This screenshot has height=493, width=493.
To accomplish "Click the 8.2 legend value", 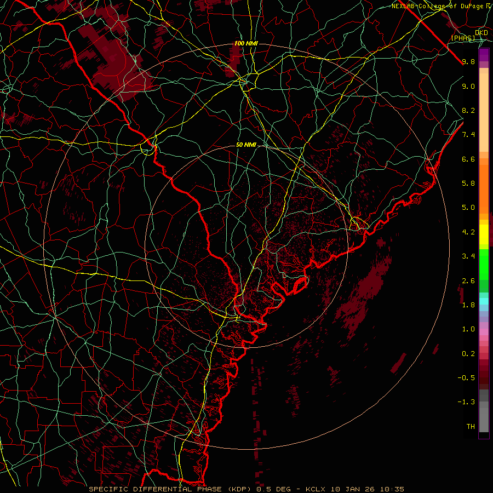I will click(x=468, y=110).
